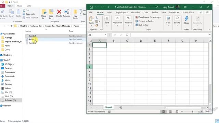Open the Power Pivot tab
Viewport: 219px width, 123px height.
[188, 12]
